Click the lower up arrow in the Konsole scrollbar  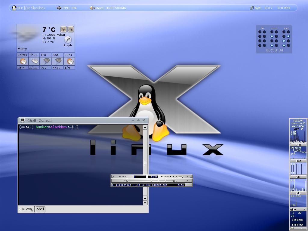145,198
